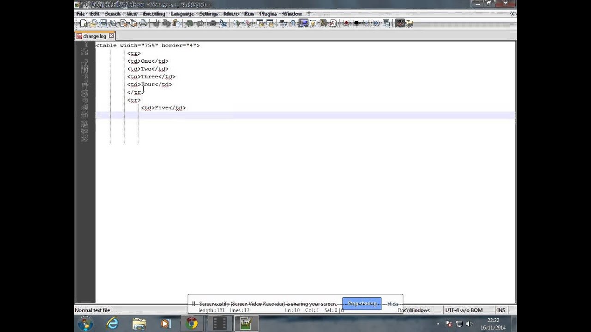Screen dimensions: 591x332
Task: Toggle the Indent Guide icon
Action: pos(303,23)
